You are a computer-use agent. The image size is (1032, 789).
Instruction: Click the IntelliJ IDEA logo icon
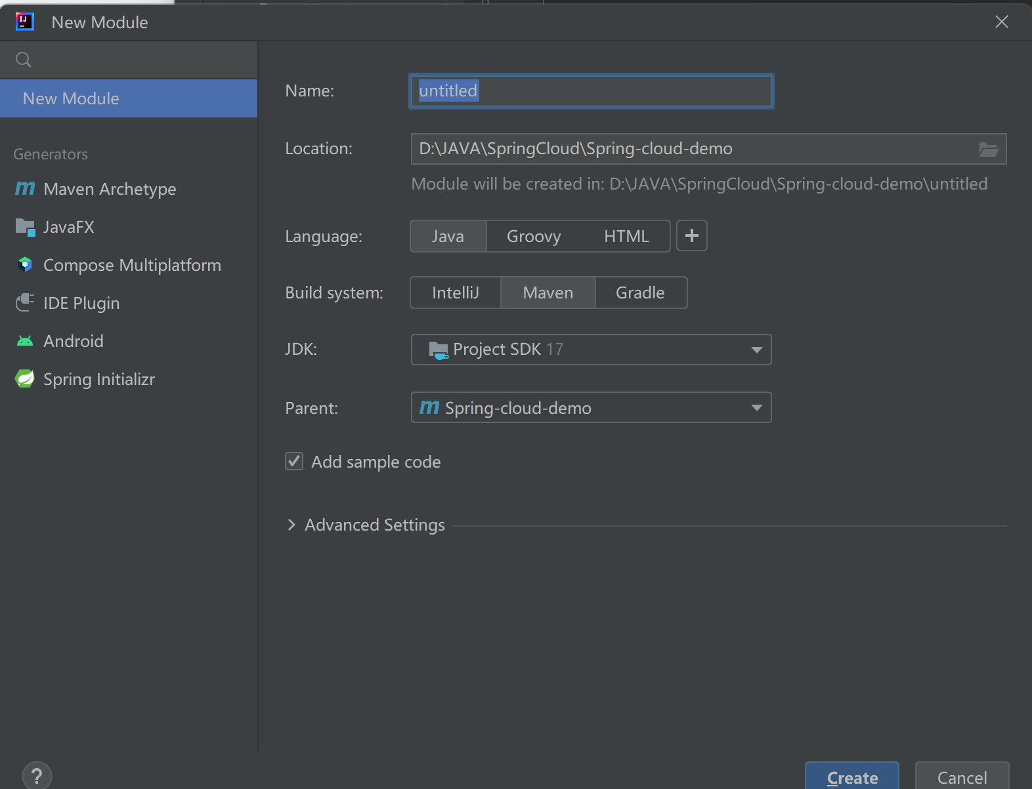click(x=24, y=22)
